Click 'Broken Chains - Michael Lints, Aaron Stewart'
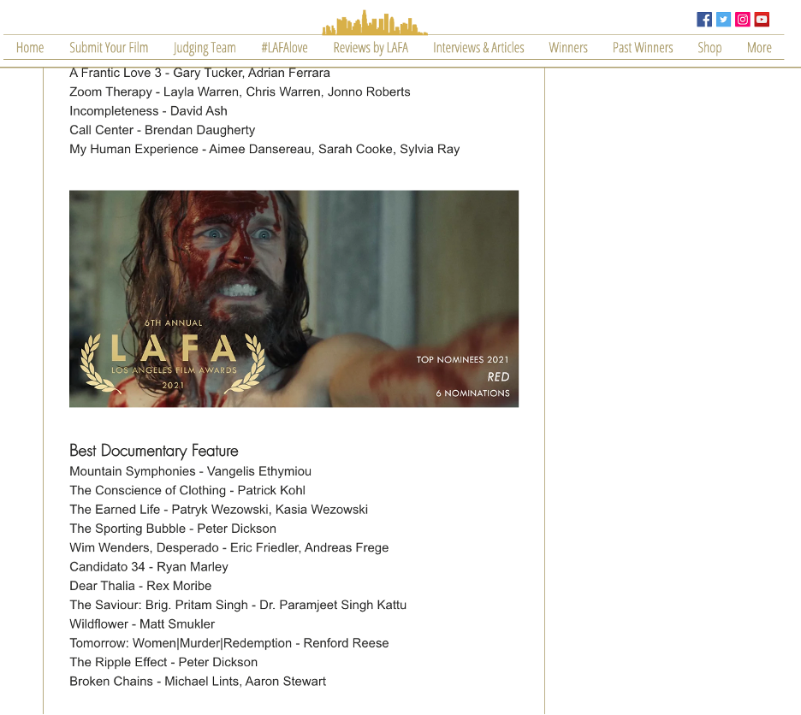The width and height of the screenshot is (801, 715). tap(198, 682)
